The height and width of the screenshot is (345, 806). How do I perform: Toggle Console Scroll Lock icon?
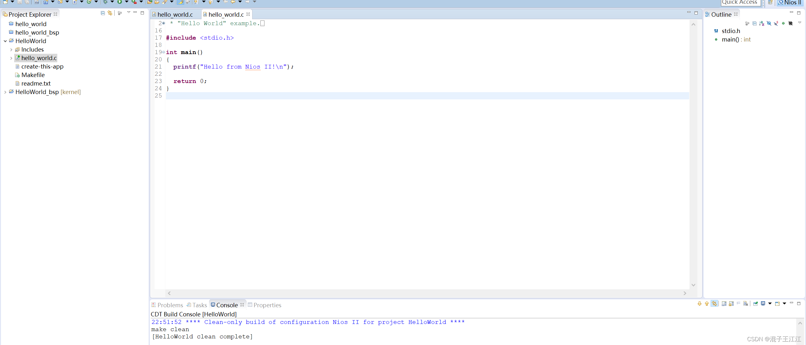pos(731,303)
